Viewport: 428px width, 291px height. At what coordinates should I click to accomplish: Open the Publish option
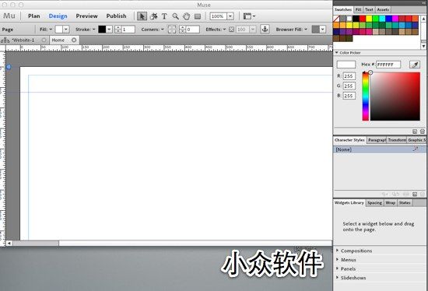click(x=116, y=16)
